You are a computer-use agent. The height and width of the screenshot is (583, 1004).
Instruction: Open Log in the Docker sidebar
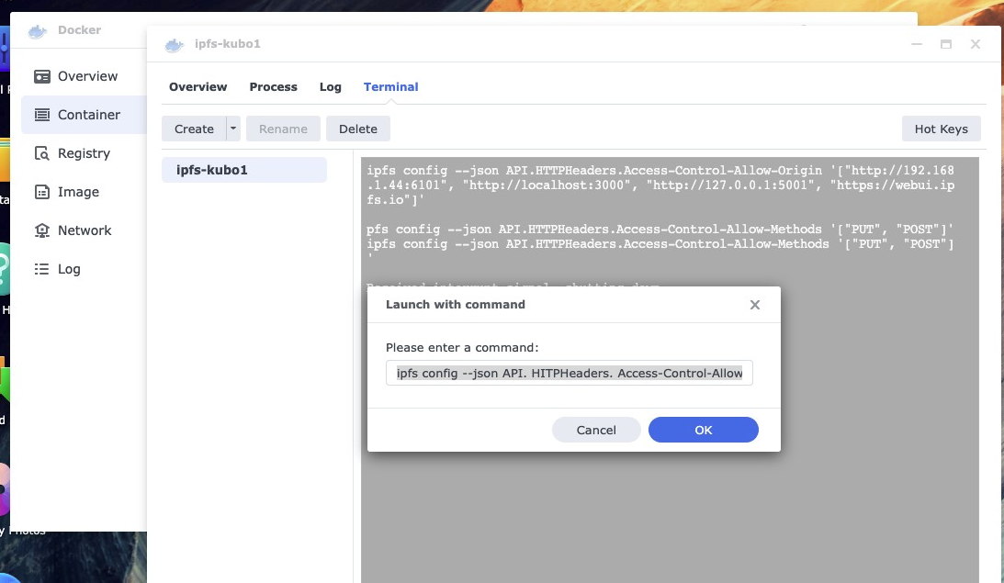coord(69,269)
